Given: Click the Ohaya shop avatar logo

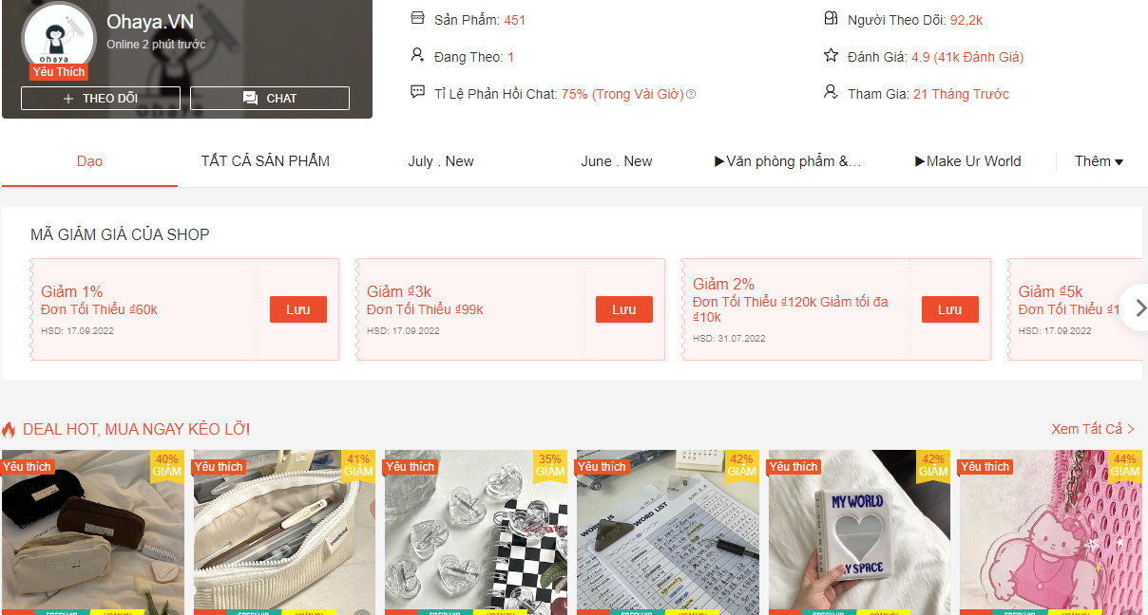Looking at the screenshot, I should pyautogui.click(x=58, y=40).
